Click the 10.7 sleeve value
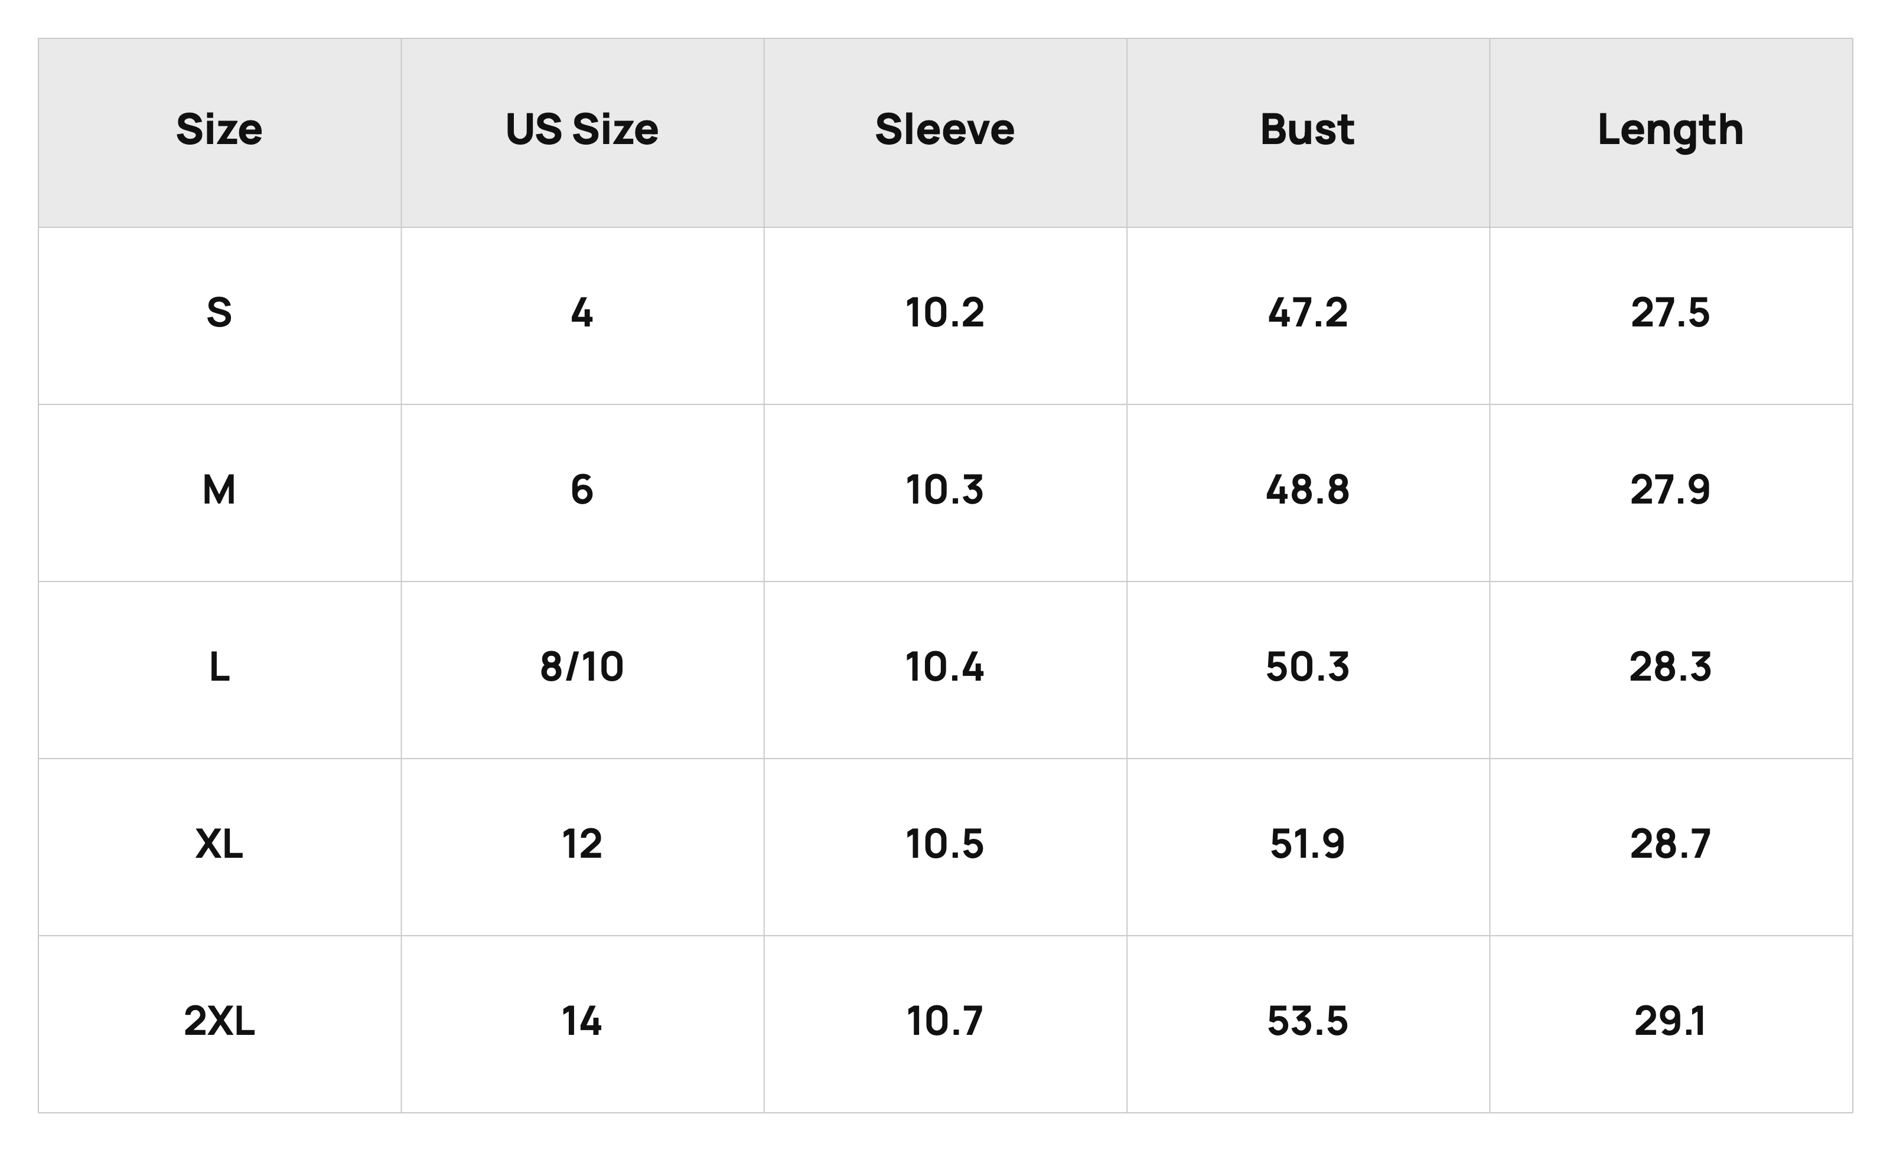The height and width of the screenshot is (1150, 1890). (945, 1024)
